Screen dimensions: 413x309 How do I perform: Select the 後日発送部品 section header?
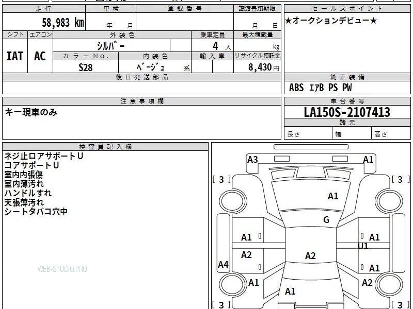coord(141,77)
